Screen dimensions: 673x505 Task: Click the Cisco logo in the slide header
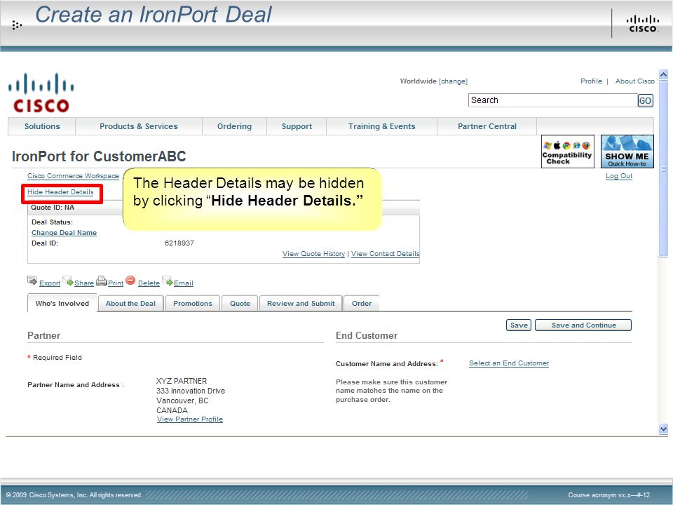tap(642, 24)
